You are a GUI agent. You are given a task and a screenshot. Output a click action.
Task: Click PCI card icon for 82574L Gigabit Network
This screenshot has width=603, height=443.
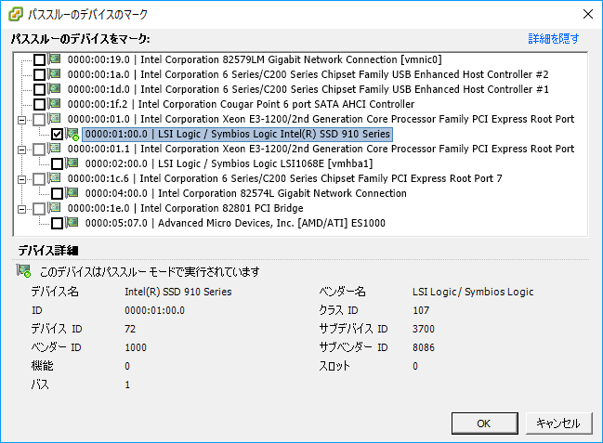[x=72, y=192]
